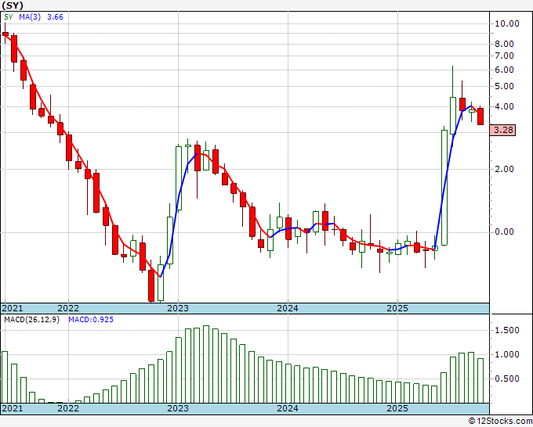Click 2022 on the price chart timeline
This screenshot has width=533, height=427.
point(68,308)
